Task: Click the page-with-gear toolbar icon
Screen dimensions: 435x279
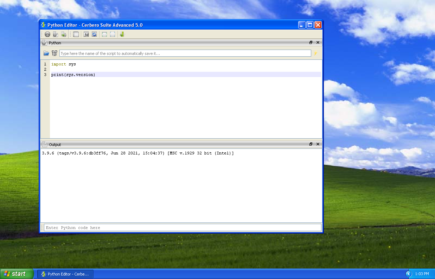Action: [x=56, y=34]
